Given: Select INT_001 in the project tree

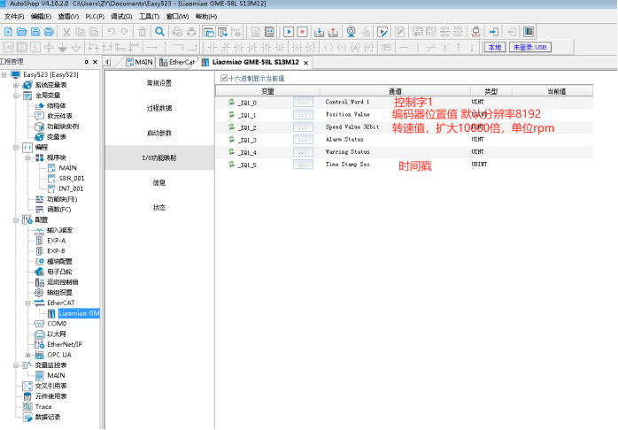Looking at the screenshot, I should point(71,188).
